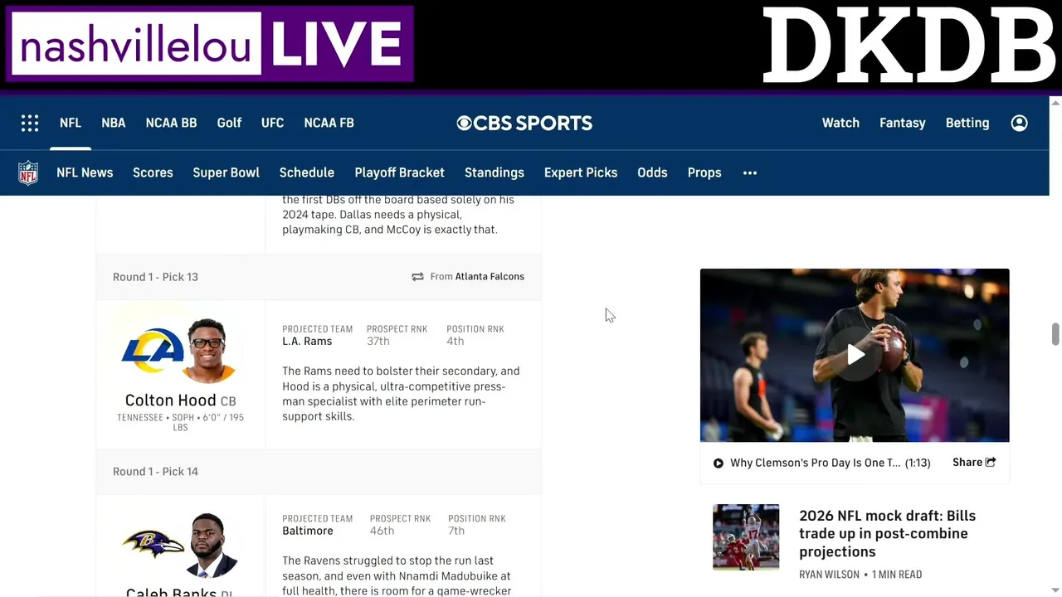Open the Standings page
The image size is (1062, 597).
(x=494, y=172)
